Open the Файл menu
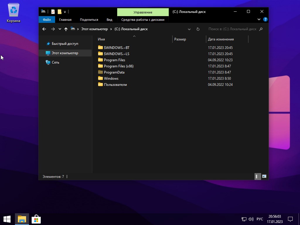The image size is (300, 225). [46, 19]
